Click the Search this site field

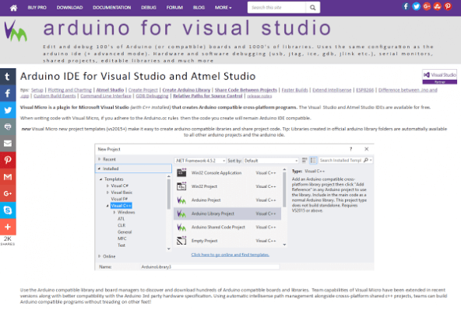coord(276,8)
